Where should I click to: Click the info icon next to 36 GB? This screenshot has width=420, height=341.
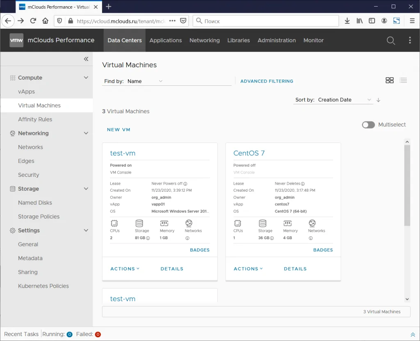pos(272,238)
